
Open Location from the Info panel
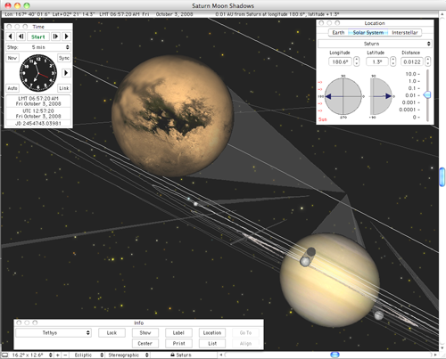[212, 333]
